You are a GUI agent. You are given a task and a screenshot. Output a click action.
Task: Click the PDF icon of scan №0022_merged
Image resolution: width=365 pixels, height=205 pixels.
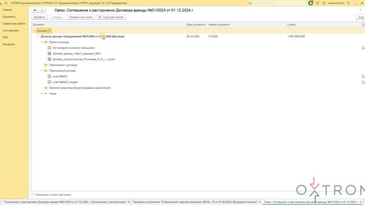coord(50,82)
